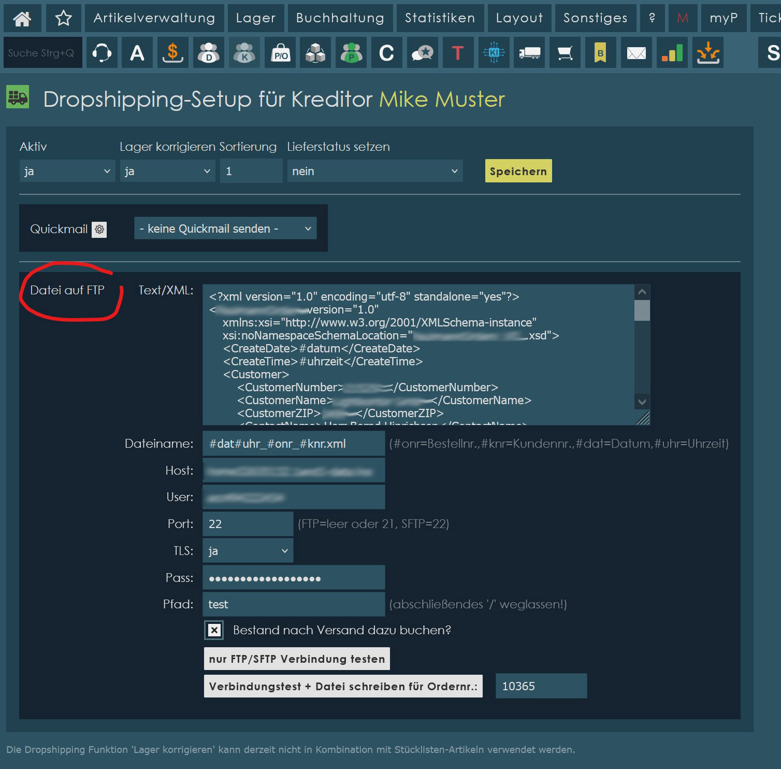This screenshot has width=781, height=769.
Task: Open the D people (Debitor) icon
Action: [x=209, y=52]
